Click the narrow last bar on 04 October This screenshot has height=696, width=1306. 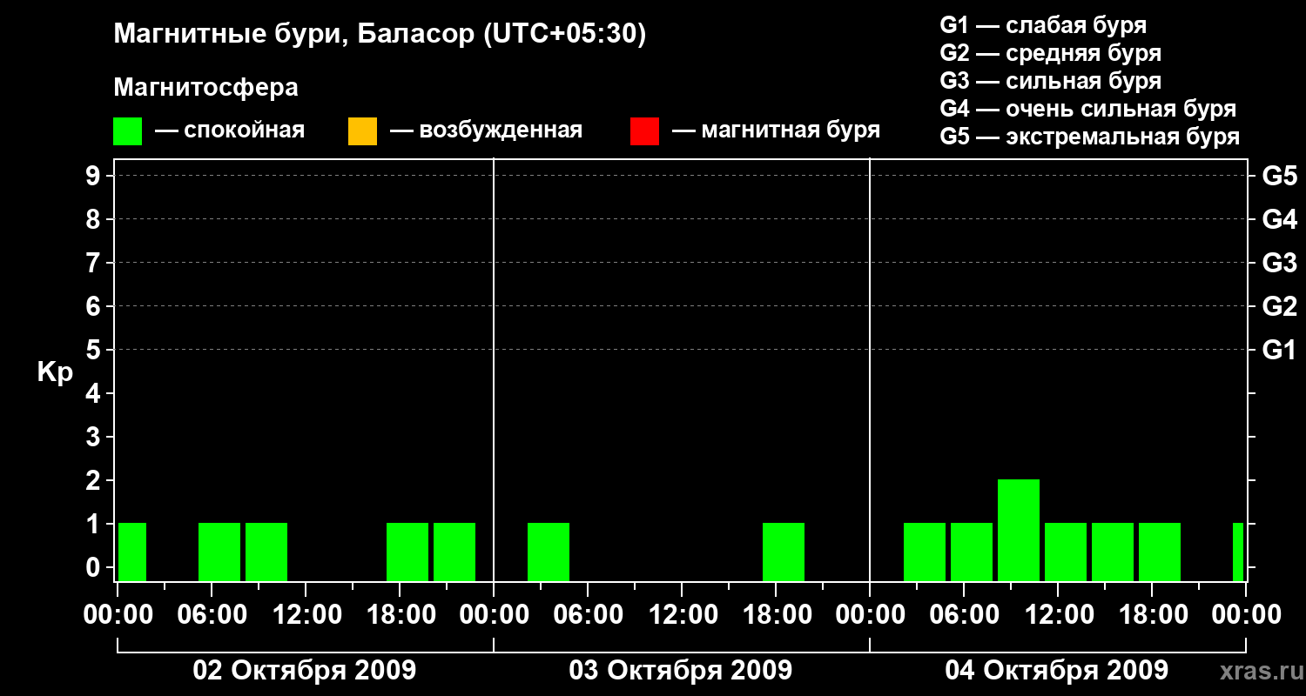pos(1238,552)
